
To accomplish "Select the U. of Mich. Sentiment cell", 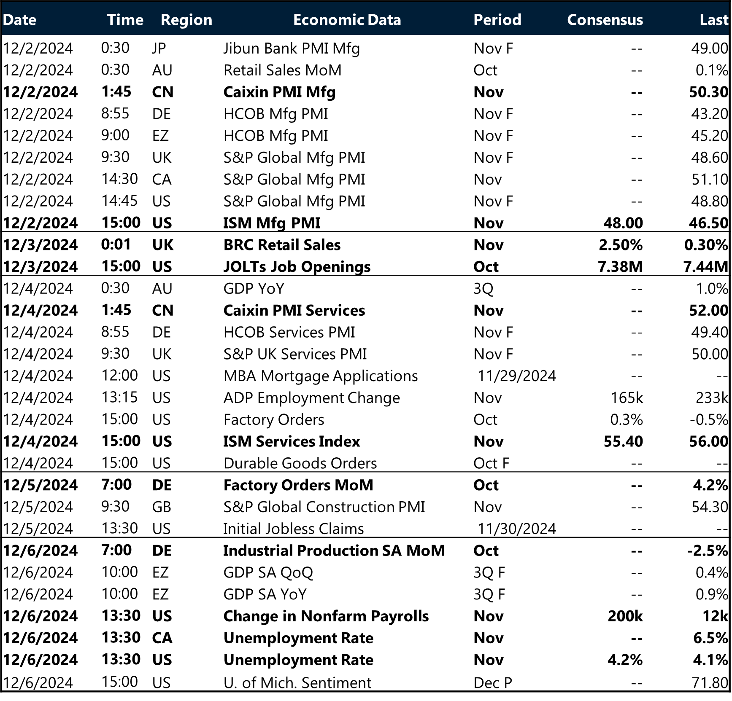I will (x=297, y=683).
